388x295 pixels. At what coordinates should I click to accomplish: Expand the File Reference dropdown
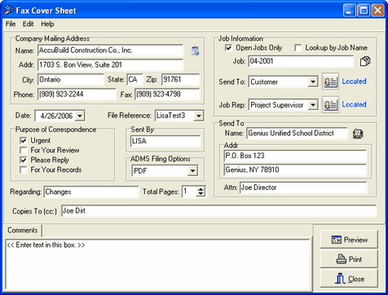click(199, 116)
